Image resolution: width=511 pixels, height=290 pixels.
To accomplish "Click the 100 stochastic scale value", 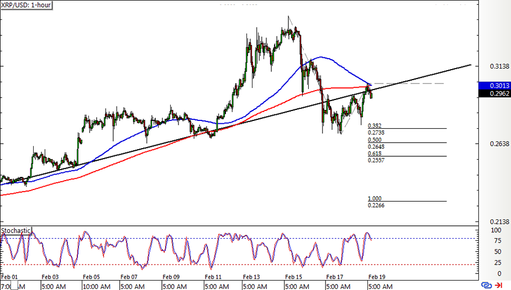I will [496, 230].
